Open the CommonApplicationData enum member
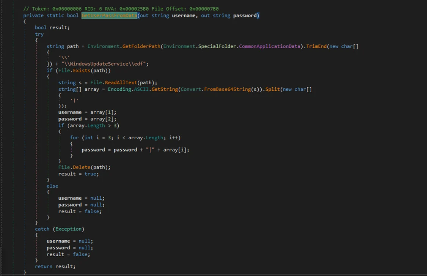This screenshot has width=427, height=276. point(271,46)
